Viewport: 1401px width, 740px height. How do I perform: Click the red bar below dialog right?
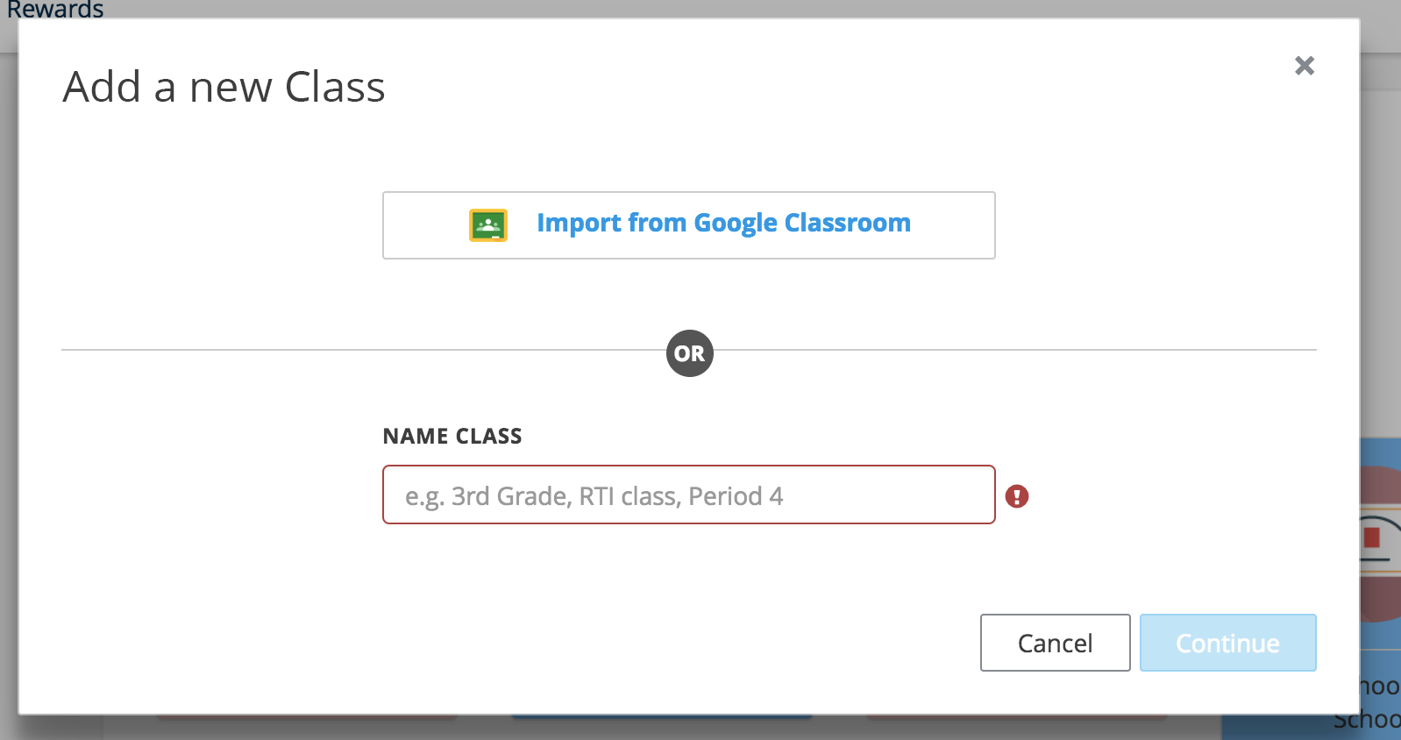1017,717
